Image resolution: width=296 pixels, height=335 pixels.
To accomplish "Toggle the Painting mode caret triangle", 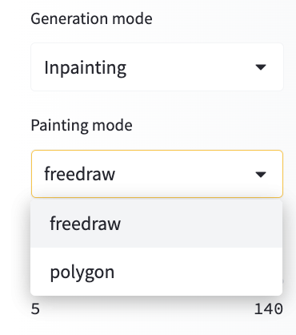I will [x=261, y=175].
